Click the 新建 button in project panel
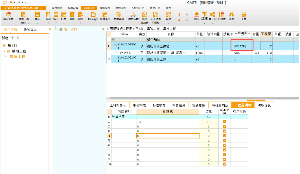 tap(5, 38)
